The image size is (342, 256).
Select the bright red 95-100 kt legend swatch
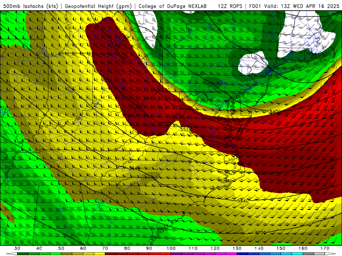point(165,254)
